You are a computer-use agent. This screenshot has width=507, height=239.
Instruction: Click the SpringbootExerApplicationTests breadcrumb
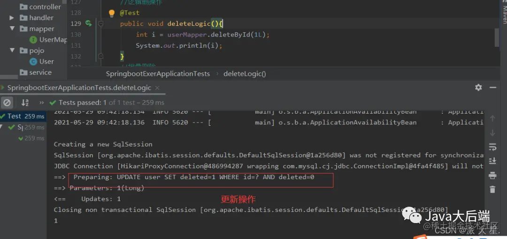158,74
